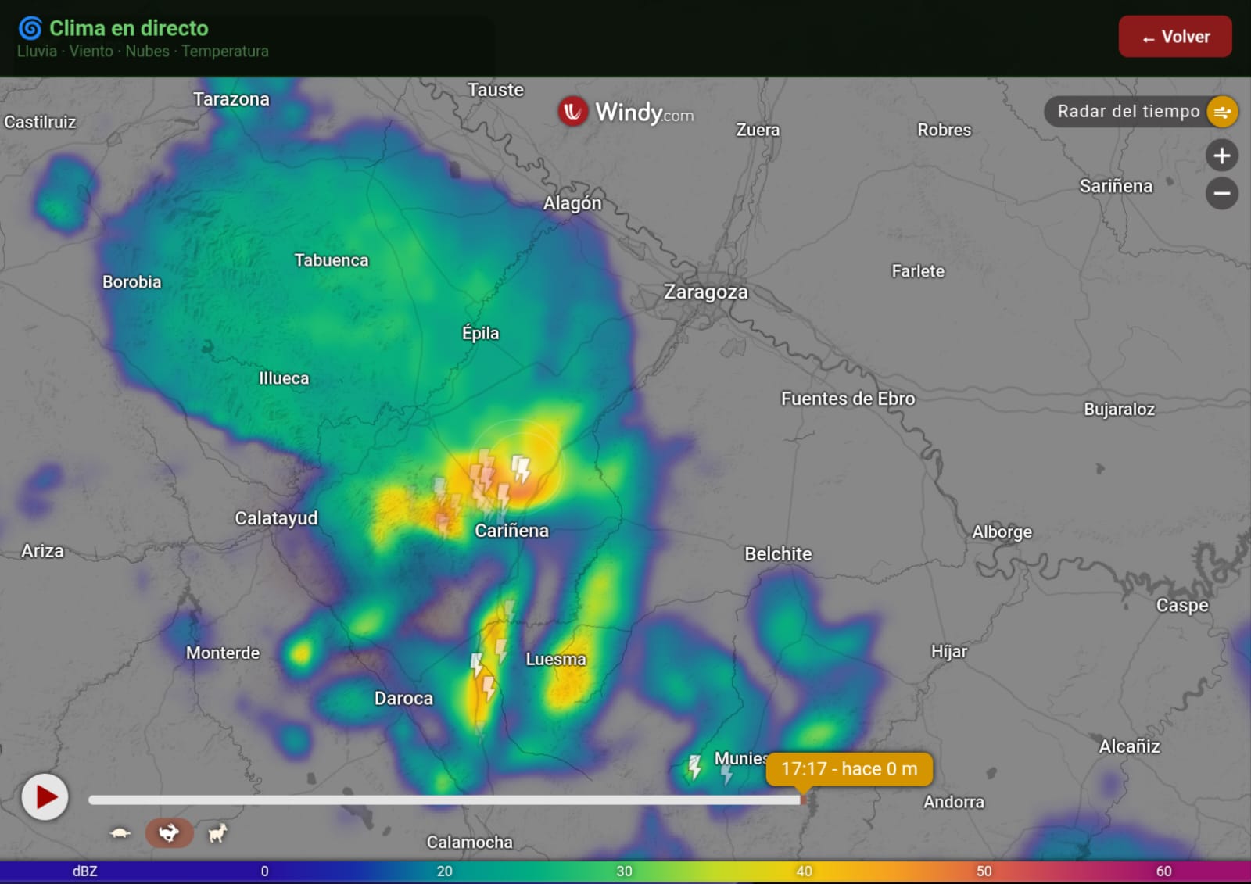Viewport: 1251px width, 884px height.
Task: Click the Alcañiz town label
Action: click(x=1130, y=746)
